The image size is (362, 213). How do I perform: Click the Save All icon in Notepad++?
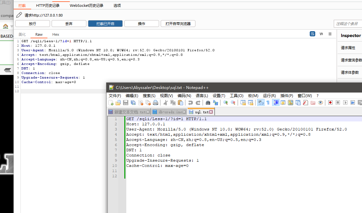[133, 103]
